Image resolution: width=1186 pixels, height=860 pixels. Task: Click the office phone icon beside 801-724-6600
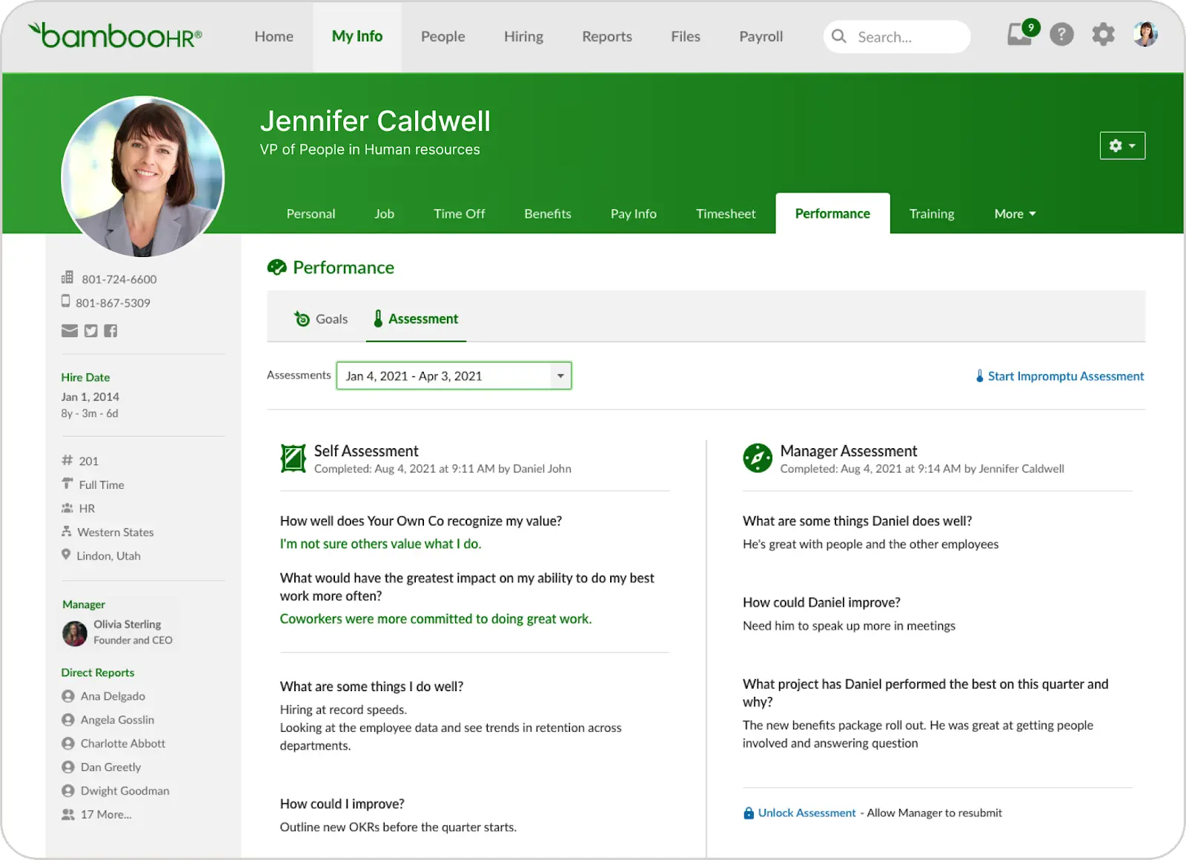67,278
